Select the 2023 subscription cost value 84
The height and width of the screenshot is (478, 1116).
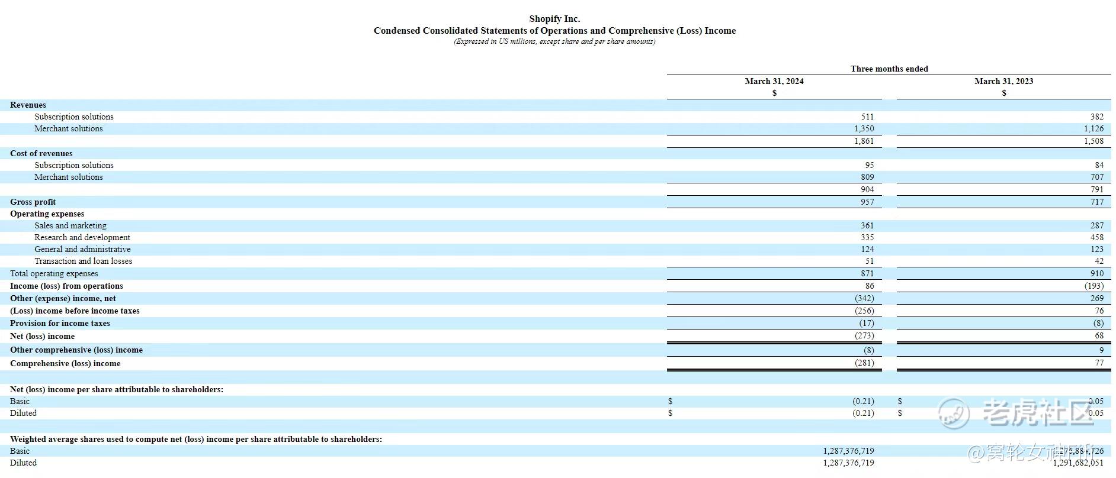[1099, 165]
